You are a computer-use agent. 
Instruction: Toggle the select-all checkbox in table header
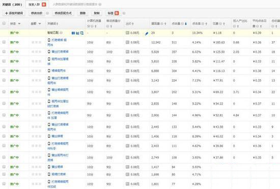pyautogui.click(x=4, y=23)
